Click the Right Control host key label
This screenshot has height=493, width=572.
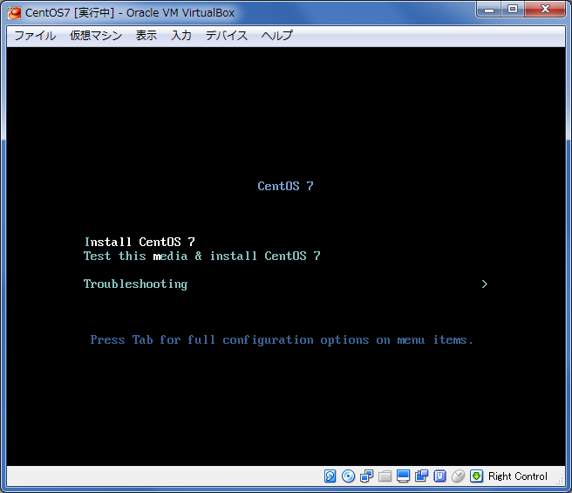518,476
